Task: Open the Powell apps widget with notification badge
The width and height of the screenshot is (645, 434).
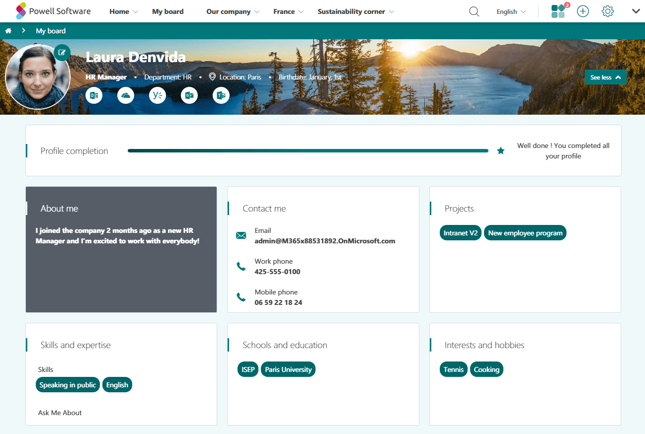Action: click(x=557, y=11)
